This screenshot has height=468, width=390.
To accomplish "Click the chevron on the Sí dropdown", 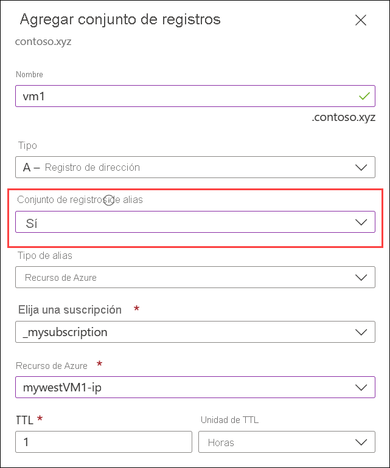I will (x=361, y=222).
